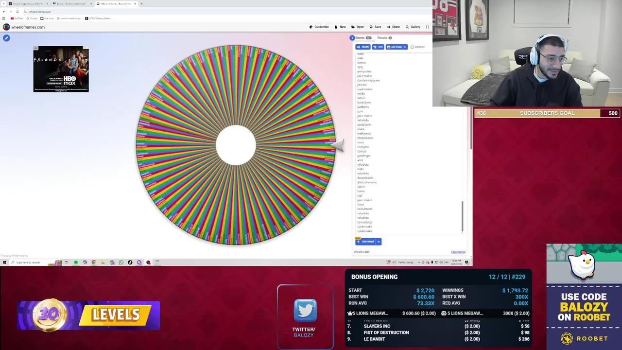
Task: Sort the wheel entries
Action: click(378, 47)
